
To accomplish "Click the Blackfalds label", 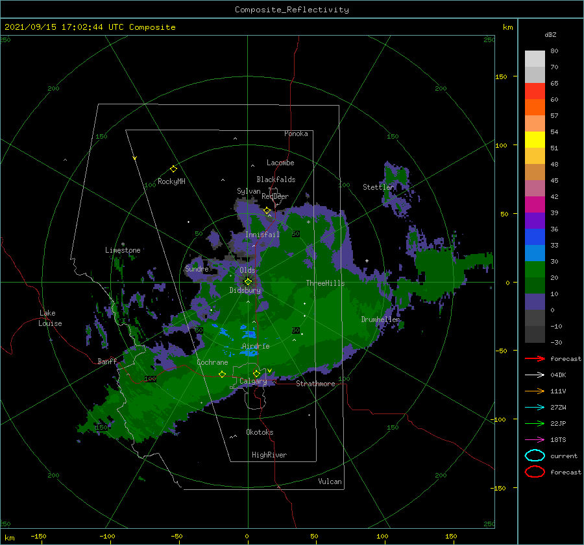I will 276,180.
